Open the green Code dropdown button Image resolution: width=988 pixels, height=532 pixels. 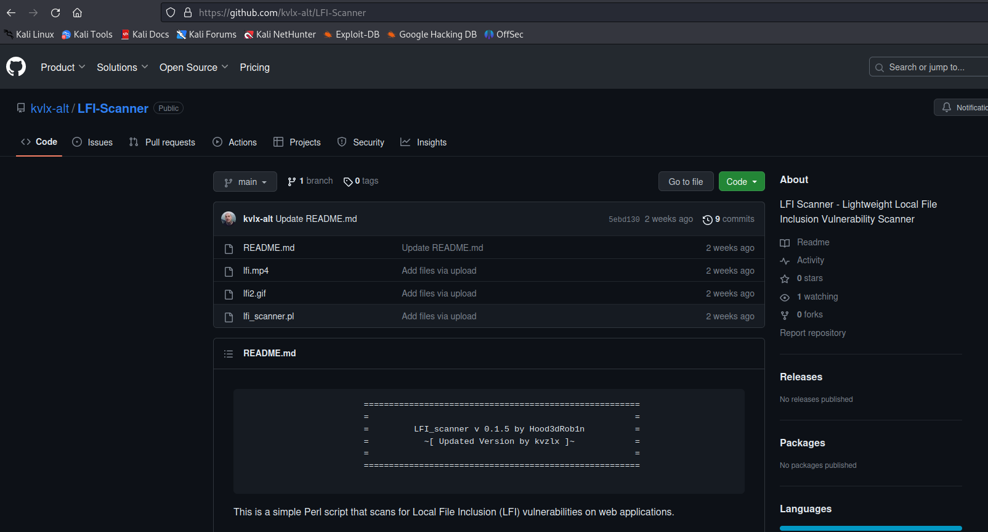point(742,182)
